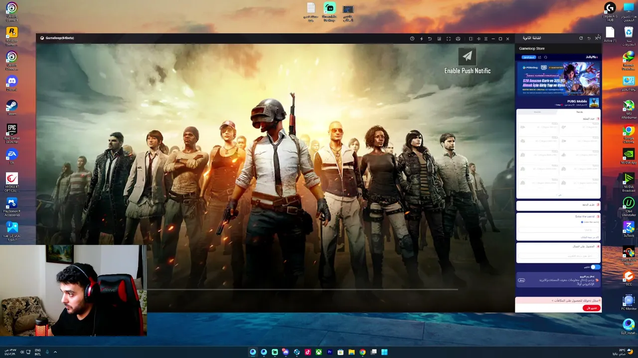Open the Amazon card promo banner
This screenshot has width=638, height=358.
click(x=558, y=79)
